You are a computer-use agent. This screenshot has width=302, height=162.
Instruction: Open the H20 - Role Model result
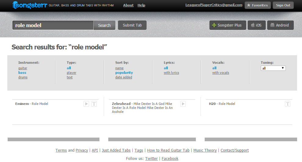tap(222, 104)
